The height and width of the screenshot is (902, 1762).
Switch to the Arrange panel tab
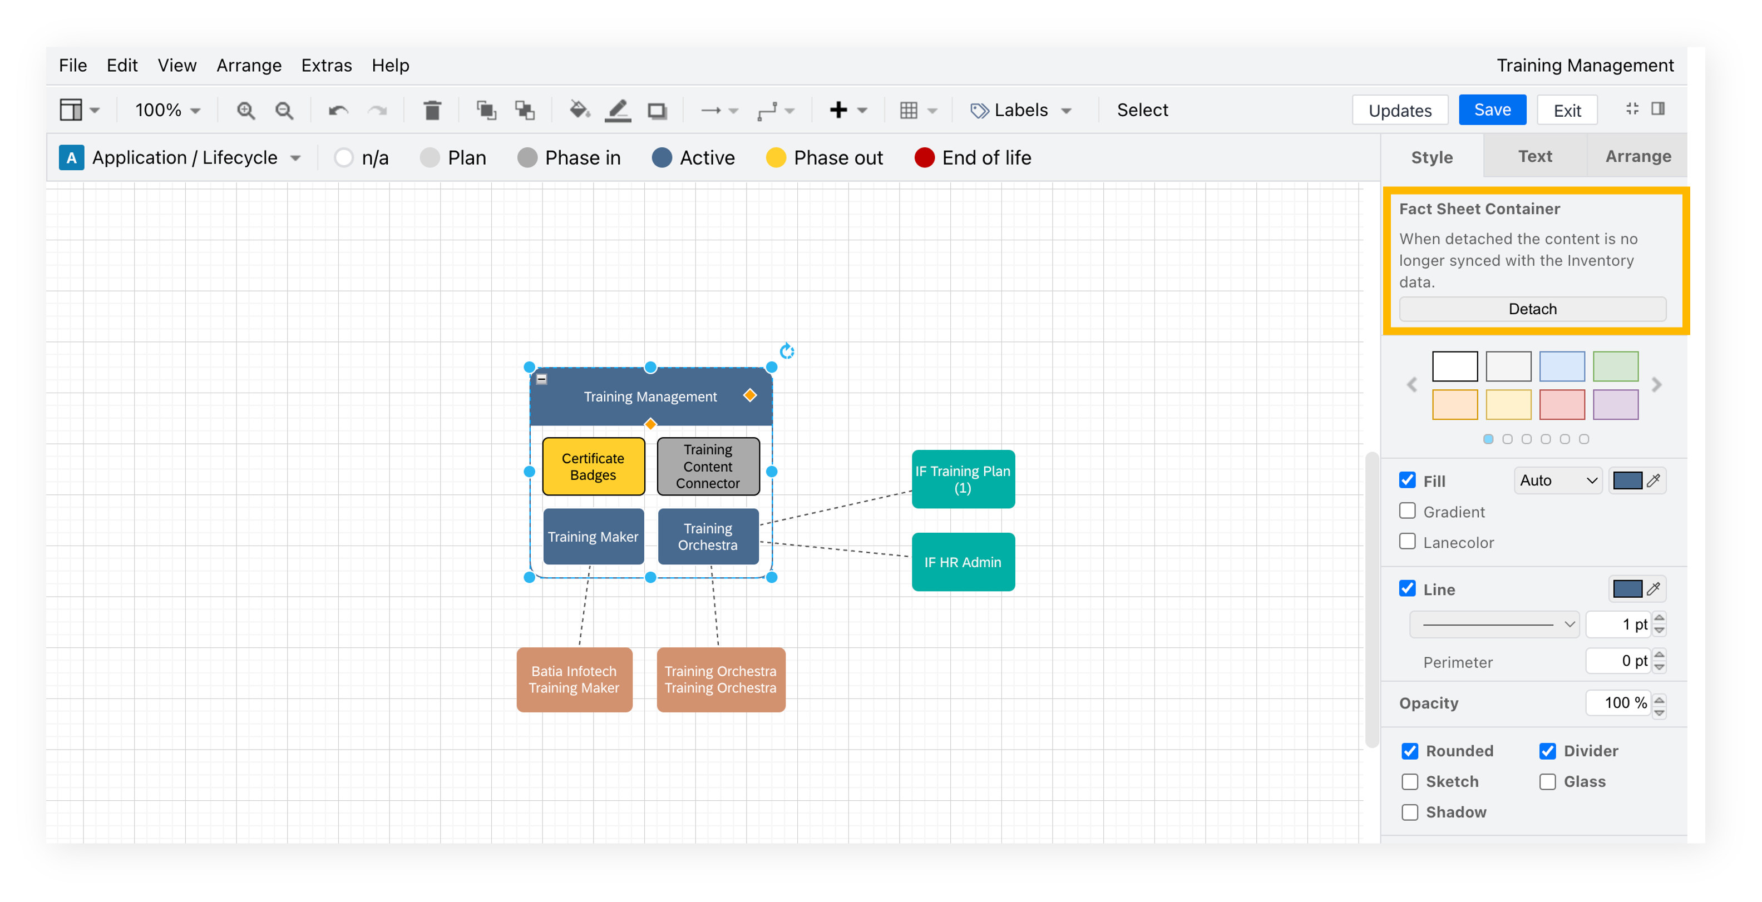1638,157
